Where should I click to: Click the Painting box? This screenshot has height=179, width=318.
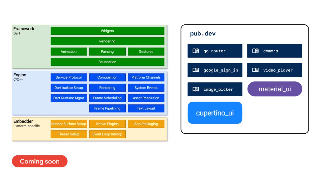pos(107,52)
